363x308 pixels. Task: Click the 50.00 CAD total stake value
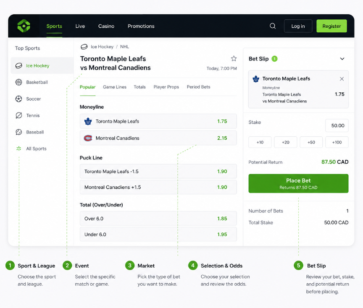tap(336, 222)
